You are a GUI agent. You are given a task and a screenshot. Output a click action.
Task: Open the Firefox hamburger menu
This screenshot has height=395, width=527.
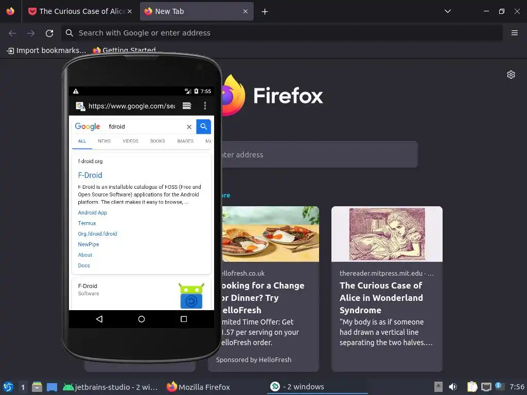(x=515, y=33)
